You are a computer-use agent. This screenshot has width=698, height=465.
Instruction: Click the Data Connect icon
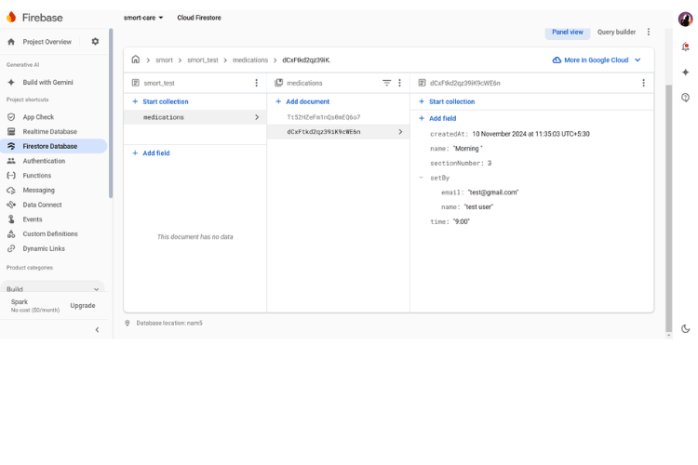click(11, 205)
